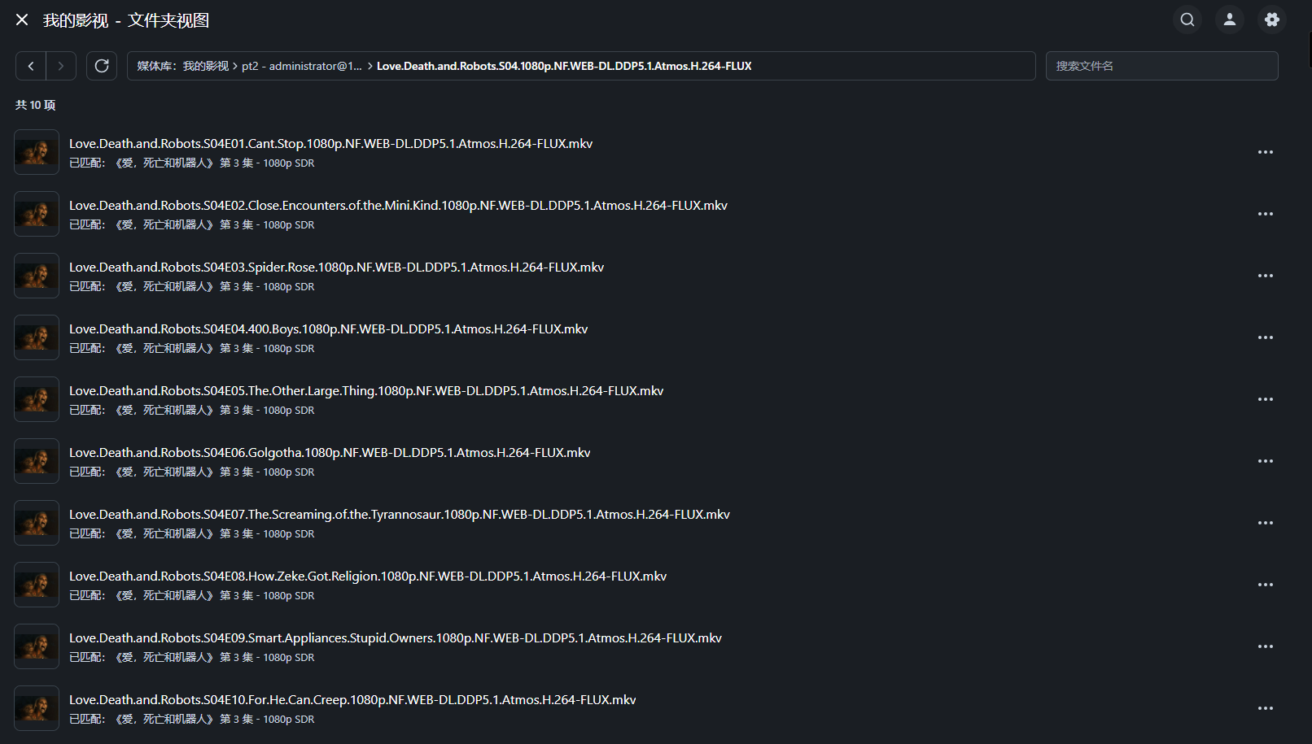Click thumbnail of S04E02 Close Encounters file
The width and height of the screenshot is (1312, 744).
click(37, 214)
